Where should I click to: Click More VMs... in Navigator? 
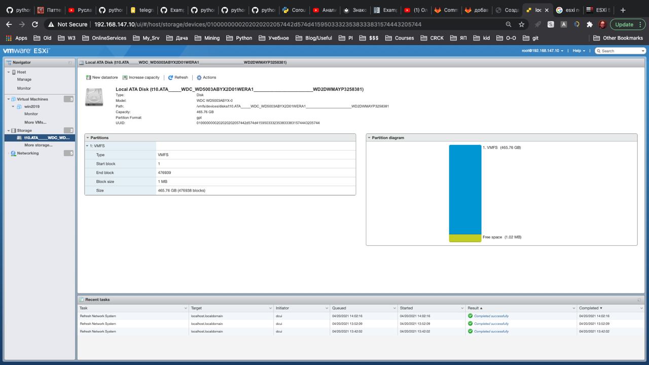pos(35,122)
